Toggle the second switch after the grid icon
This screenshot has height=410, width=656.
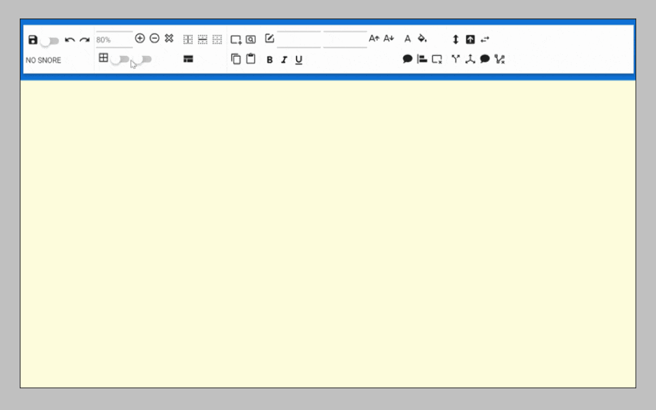click(x=144, y=60)
